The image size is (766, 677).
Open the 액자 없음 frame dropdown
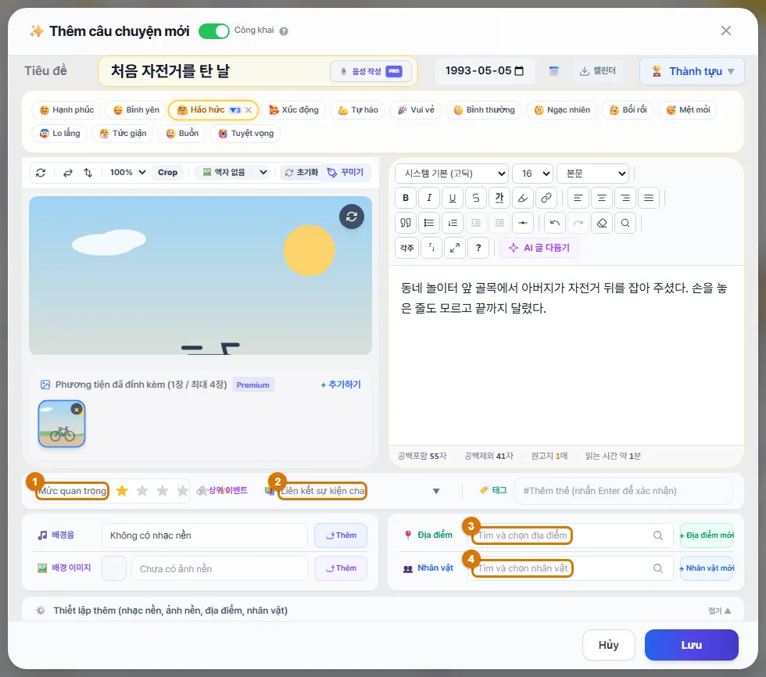pos(234,173)
